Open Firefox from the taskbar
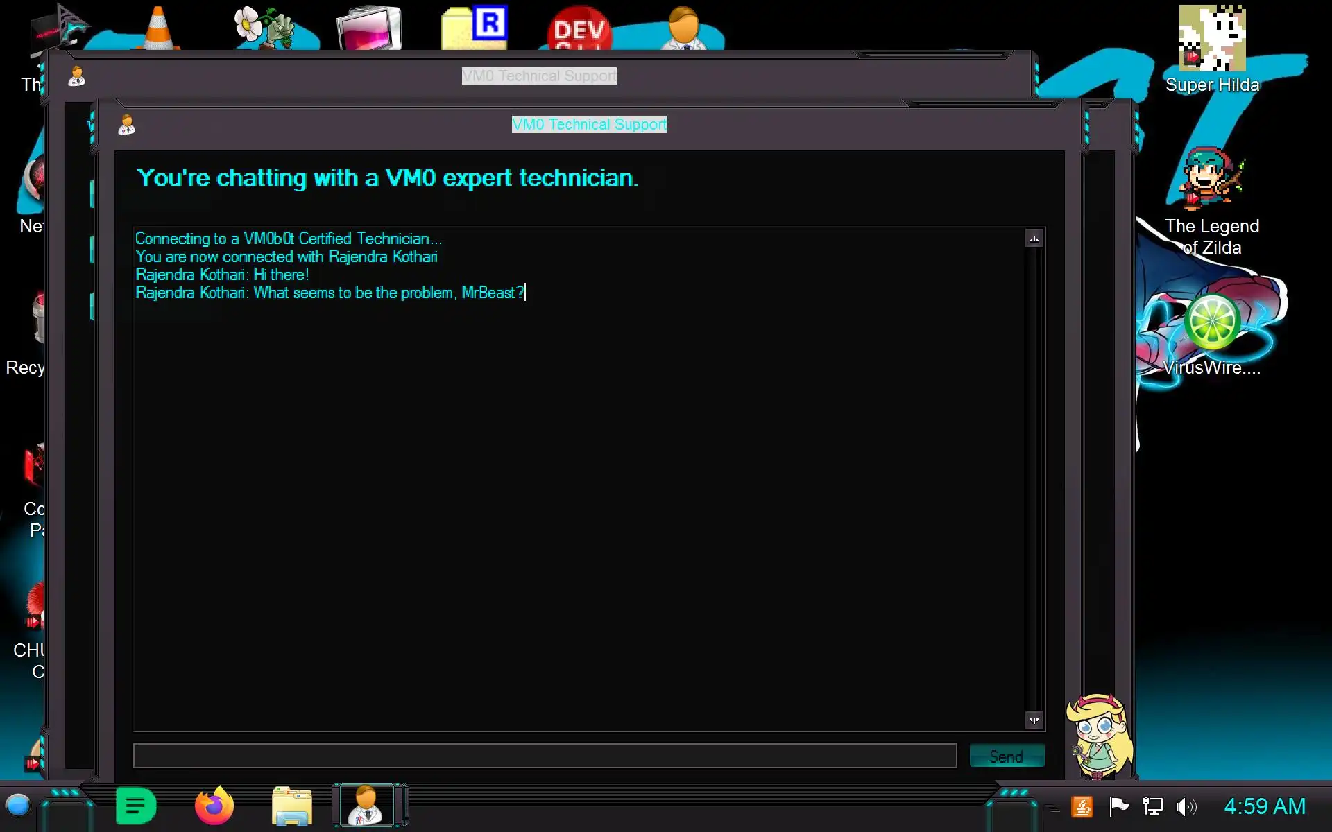This screenshot has height=832, width=1332. point(214,806)
